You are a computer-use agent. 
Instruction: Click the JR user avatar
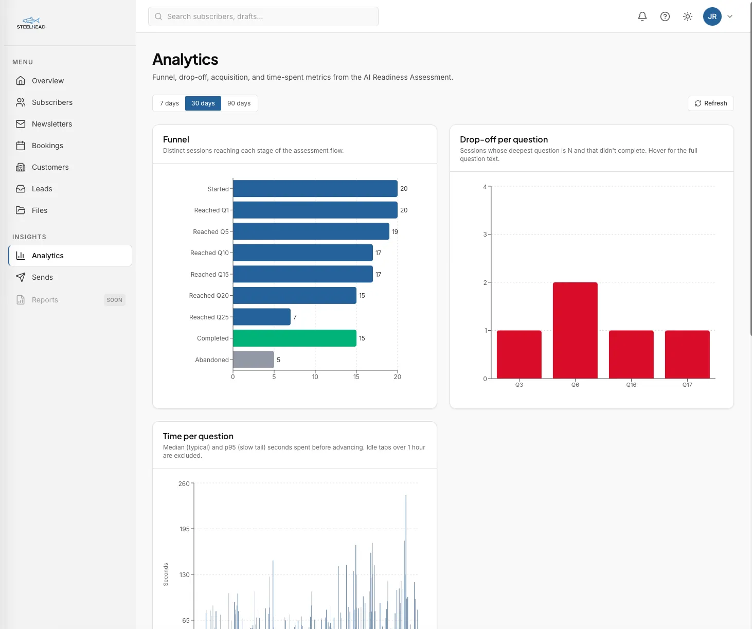[x=712, y=16]
